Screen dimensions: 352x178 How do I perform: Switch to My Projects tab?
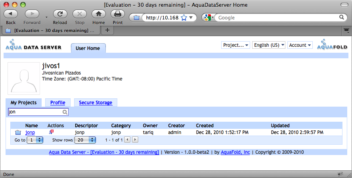23,103
